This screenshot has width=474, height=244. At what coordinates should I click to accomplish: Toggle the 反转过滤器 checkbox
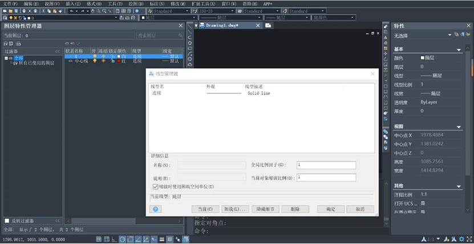(x=7, y=221)
